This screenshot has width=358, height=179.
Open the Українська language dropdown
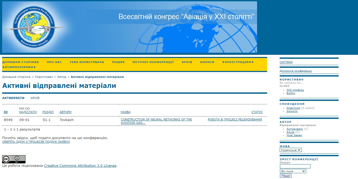click(x=291, y=150)
